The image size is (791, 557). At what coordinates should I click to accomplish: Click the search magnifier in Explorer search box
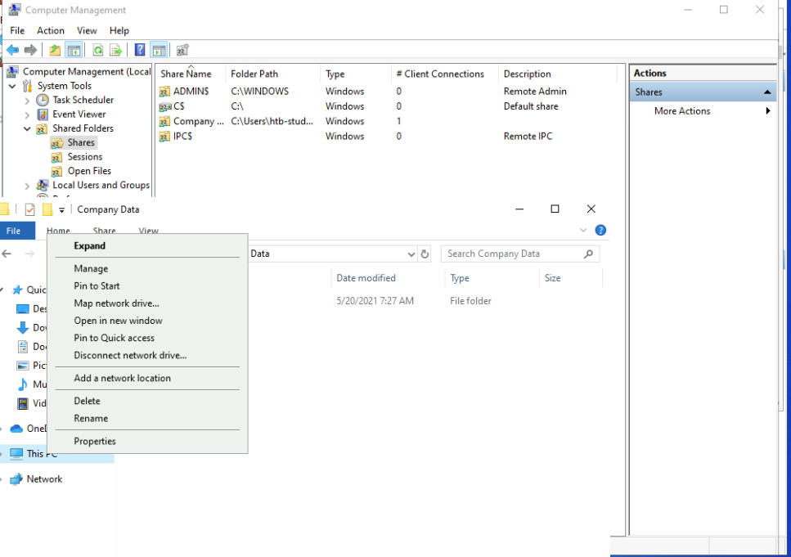click(587, 254)
